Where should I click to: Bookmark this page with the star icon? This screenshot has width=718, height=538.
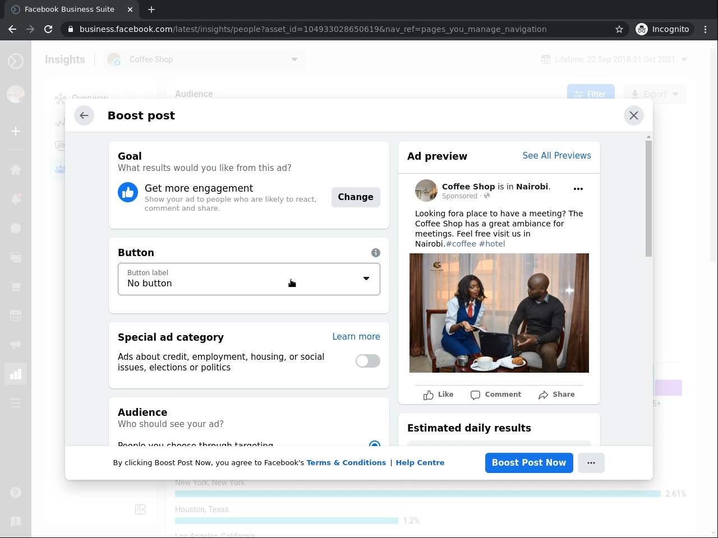pyautogui.click(x=619, y=29)
